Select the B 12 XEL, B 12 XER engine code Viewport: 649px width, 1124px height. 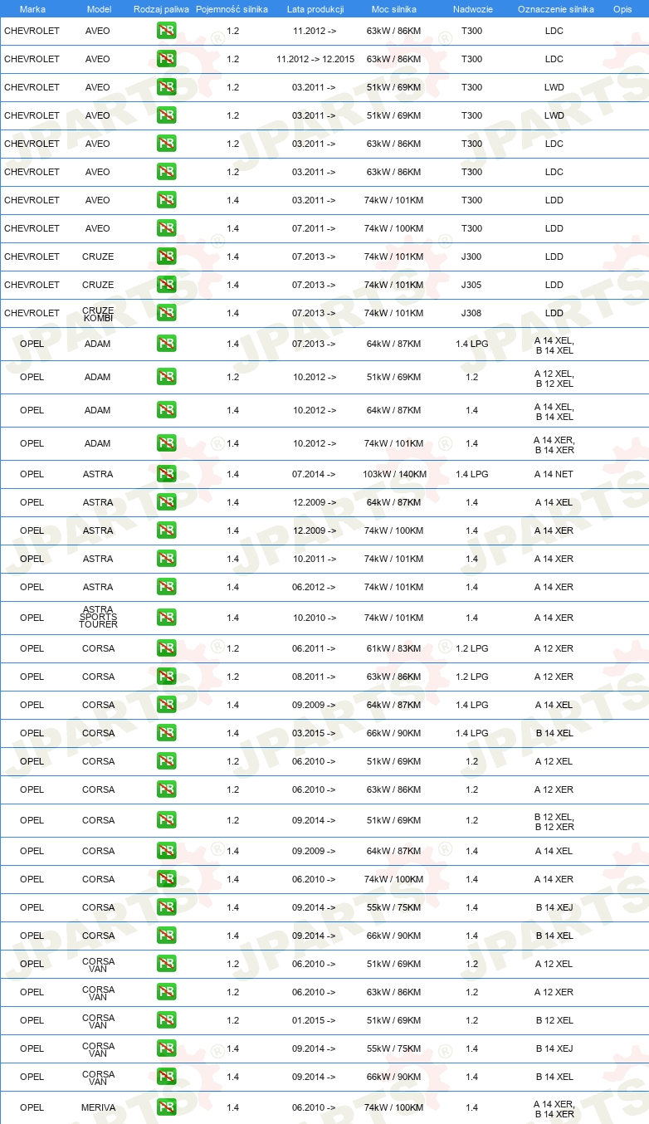click(554, 822)
